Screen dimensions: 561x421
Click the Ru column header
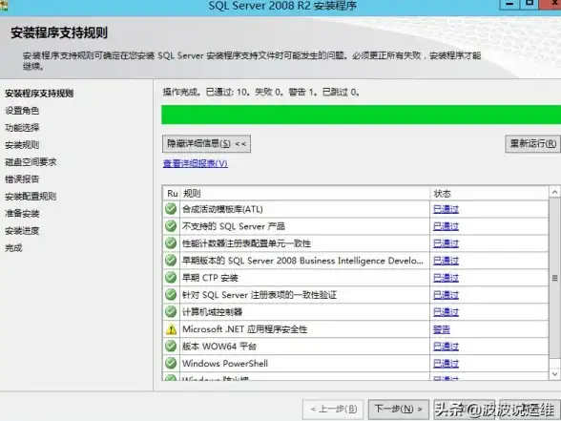[172, 193]
